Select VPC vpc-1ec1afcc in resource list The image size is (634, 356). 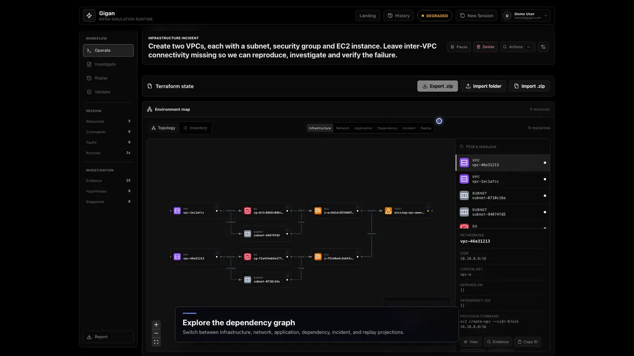click(503, 179)
